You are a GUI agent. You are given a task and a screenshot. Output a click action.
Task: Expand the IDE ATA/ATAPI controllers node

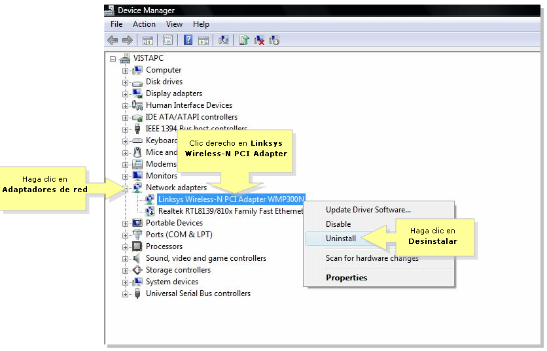[125, 118]
